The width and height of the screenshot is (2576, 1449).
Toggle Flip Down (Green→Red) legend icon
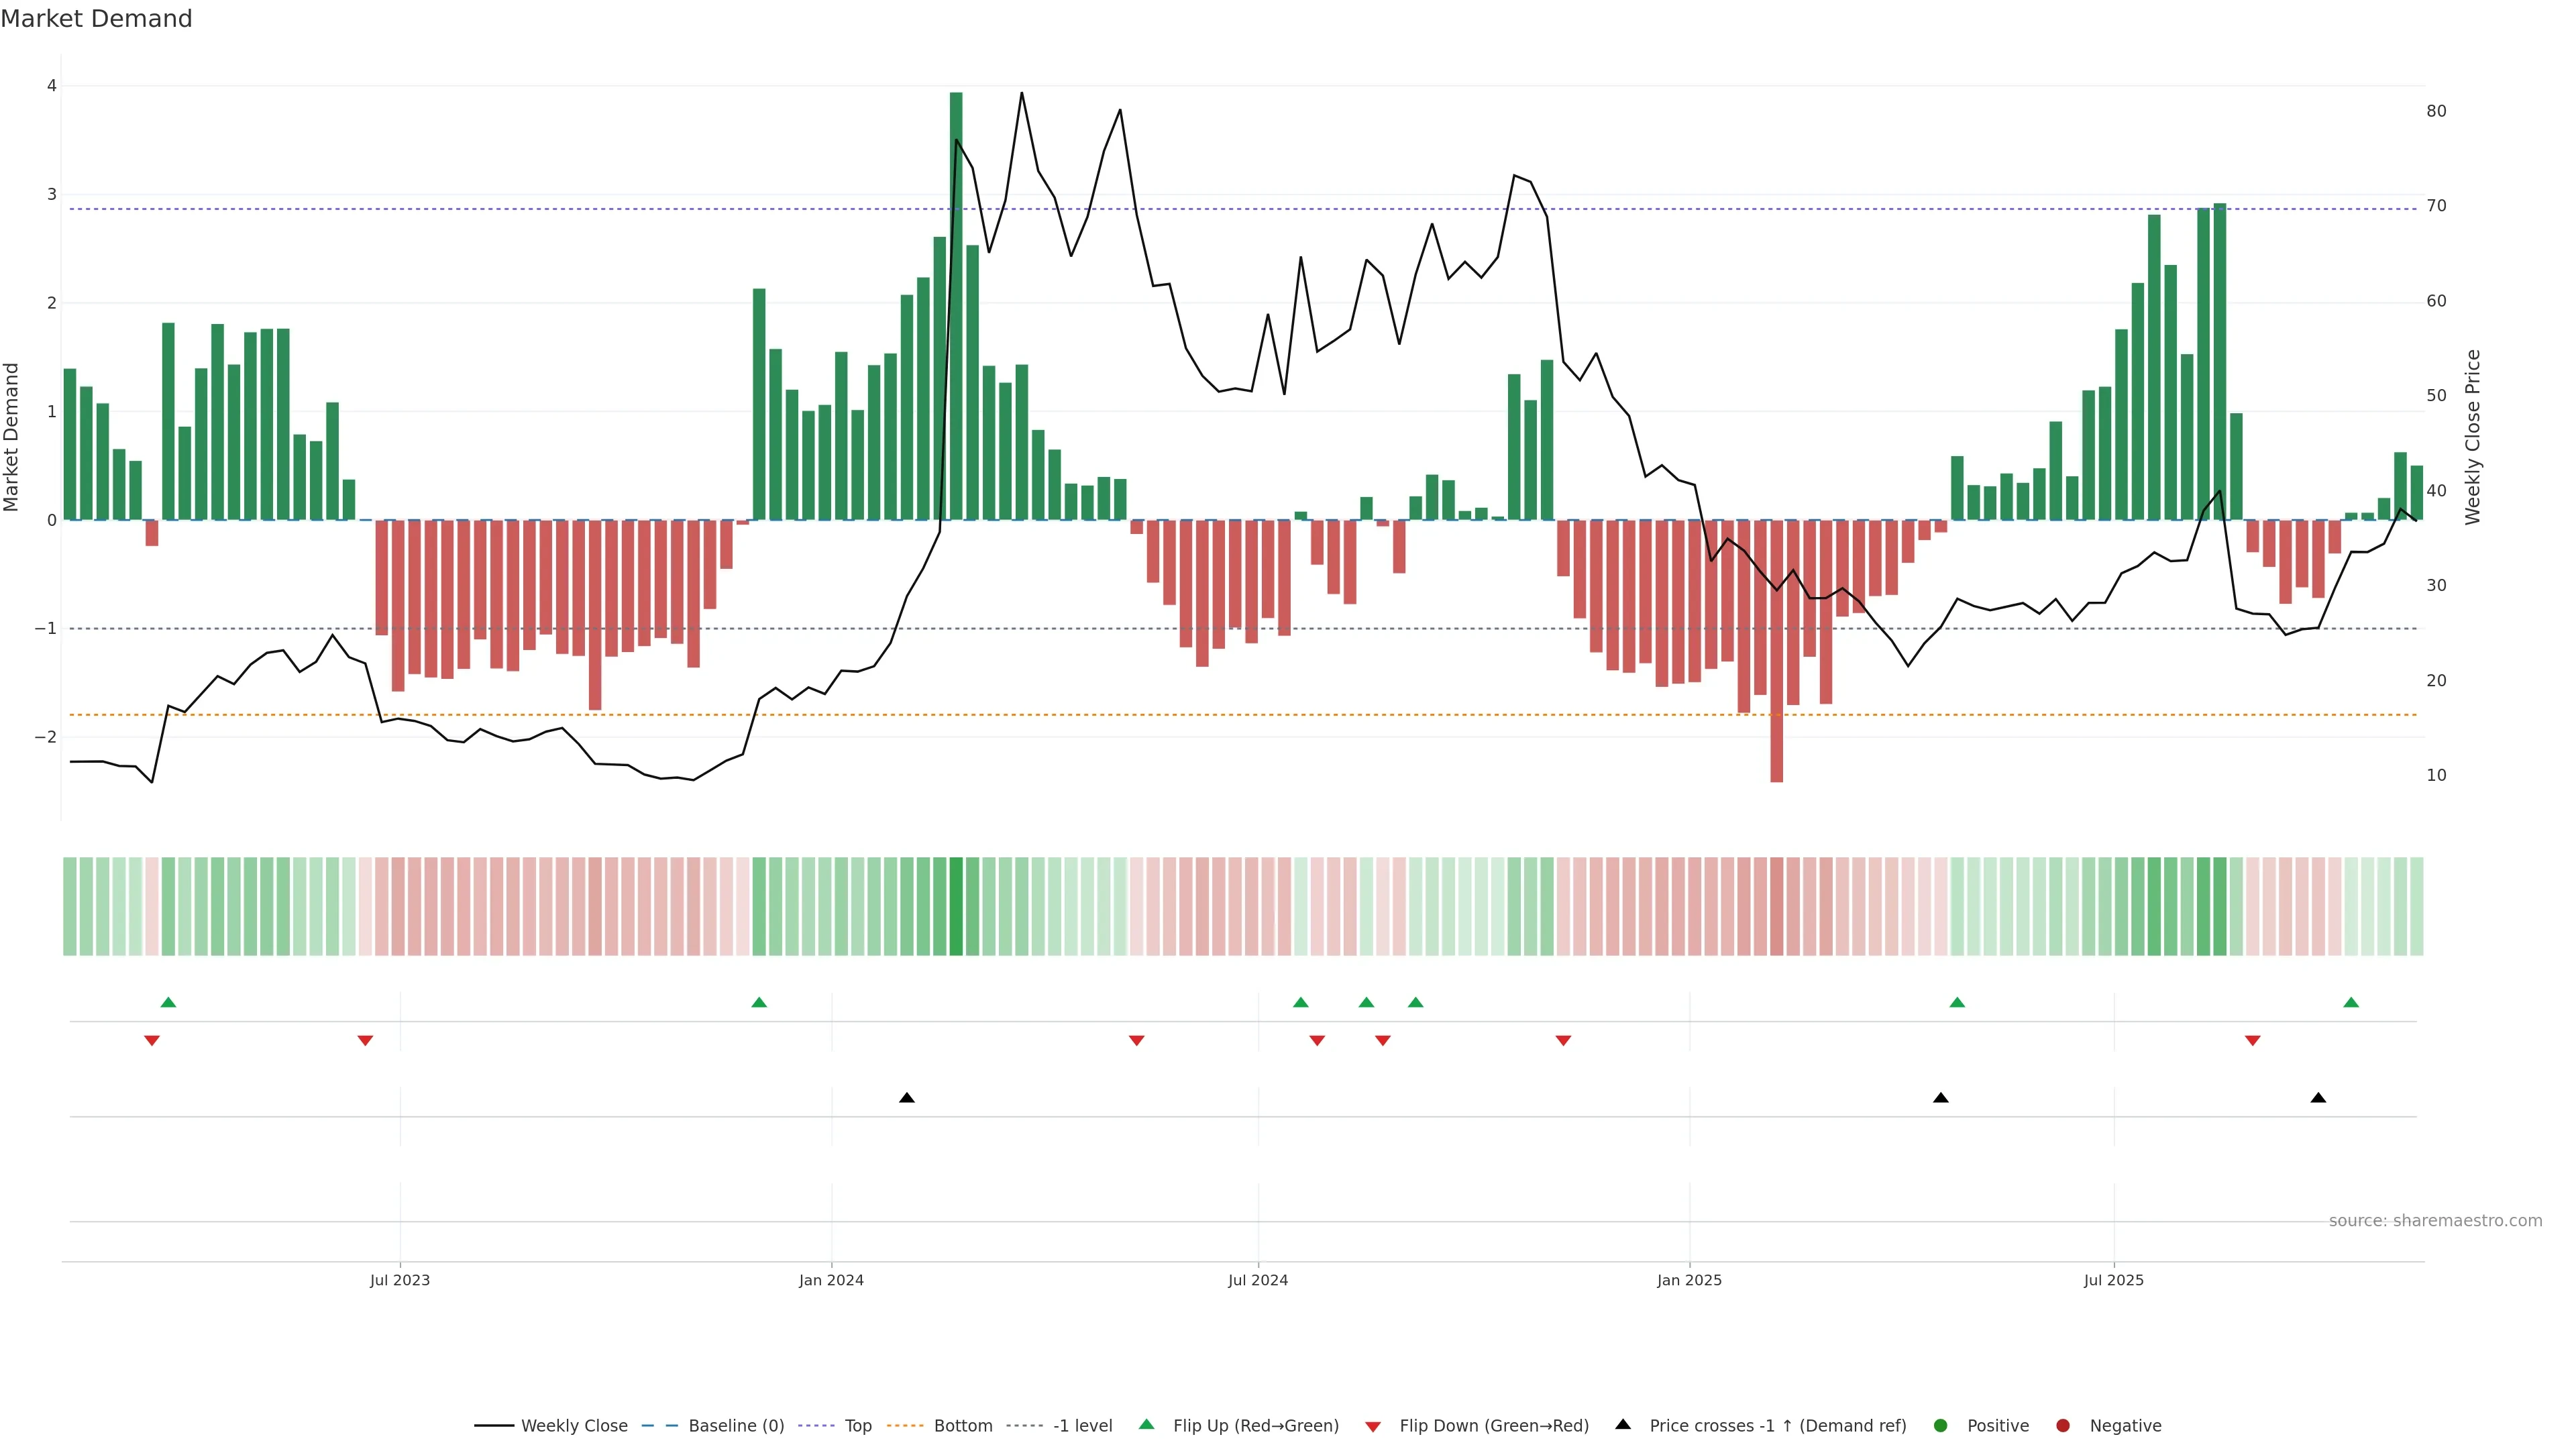1373,1426
